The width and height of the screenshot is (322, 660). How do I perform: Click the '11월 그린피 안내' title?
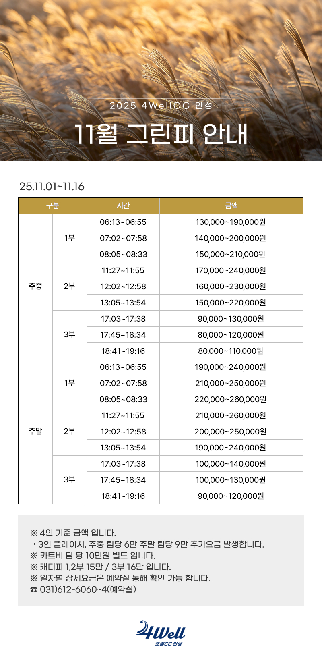(x=161, y=134)
